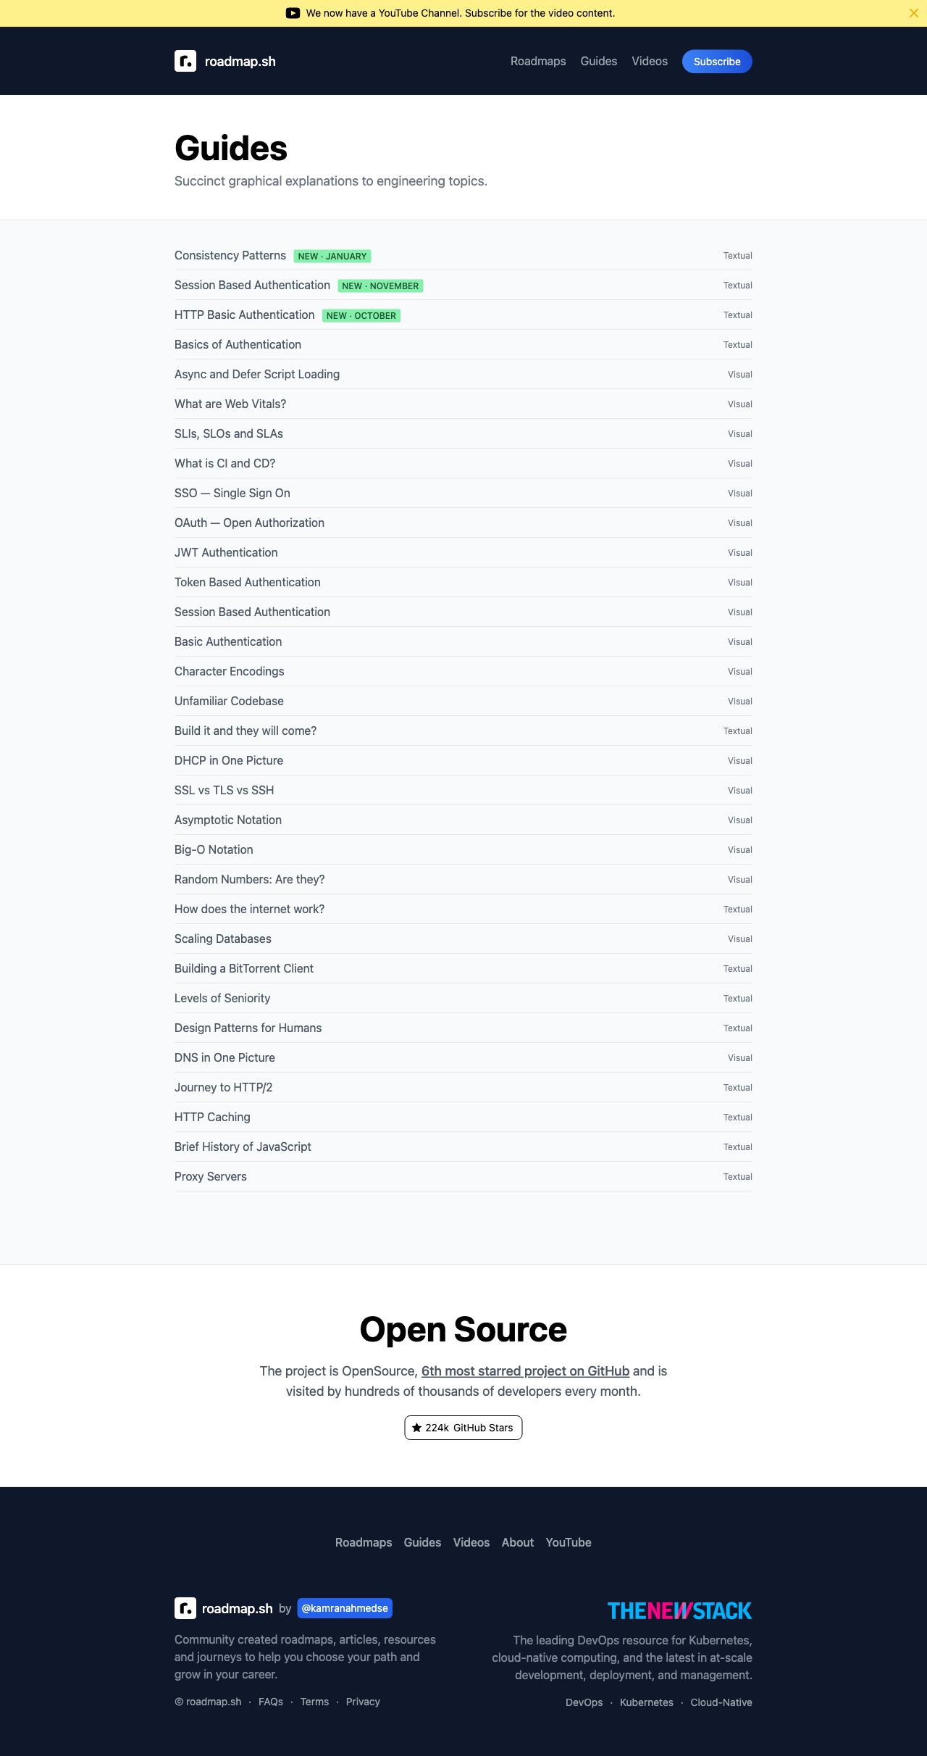Open the Design Patterns for Humans guide

[x=248, y=1028]
